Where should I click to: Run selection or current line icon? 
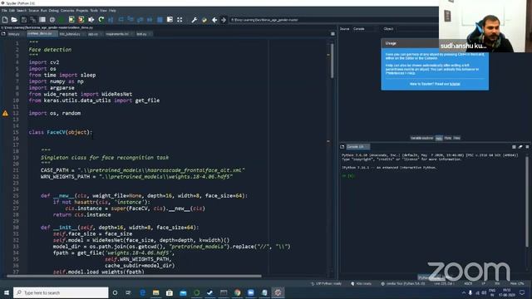tap(91, 20)
